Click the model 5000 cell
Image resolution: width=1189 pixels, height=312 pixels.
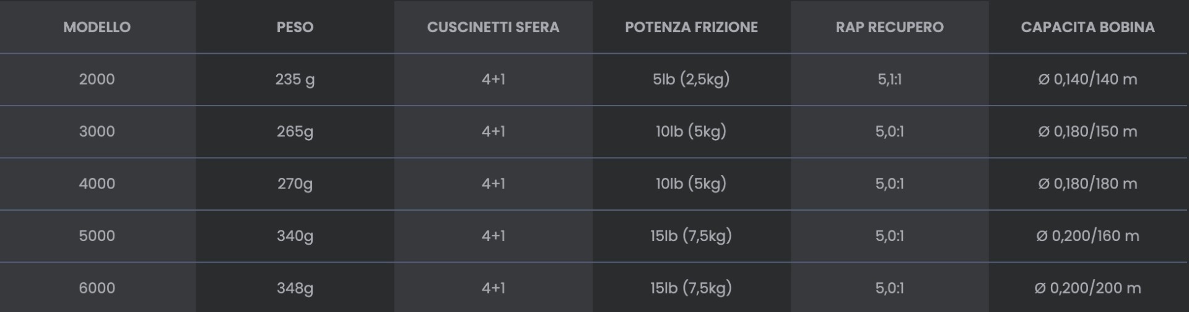pos(97,235)
